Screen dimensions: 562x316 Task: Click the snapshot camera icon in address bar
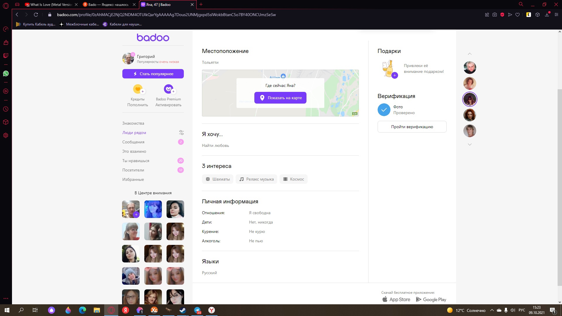495,15
